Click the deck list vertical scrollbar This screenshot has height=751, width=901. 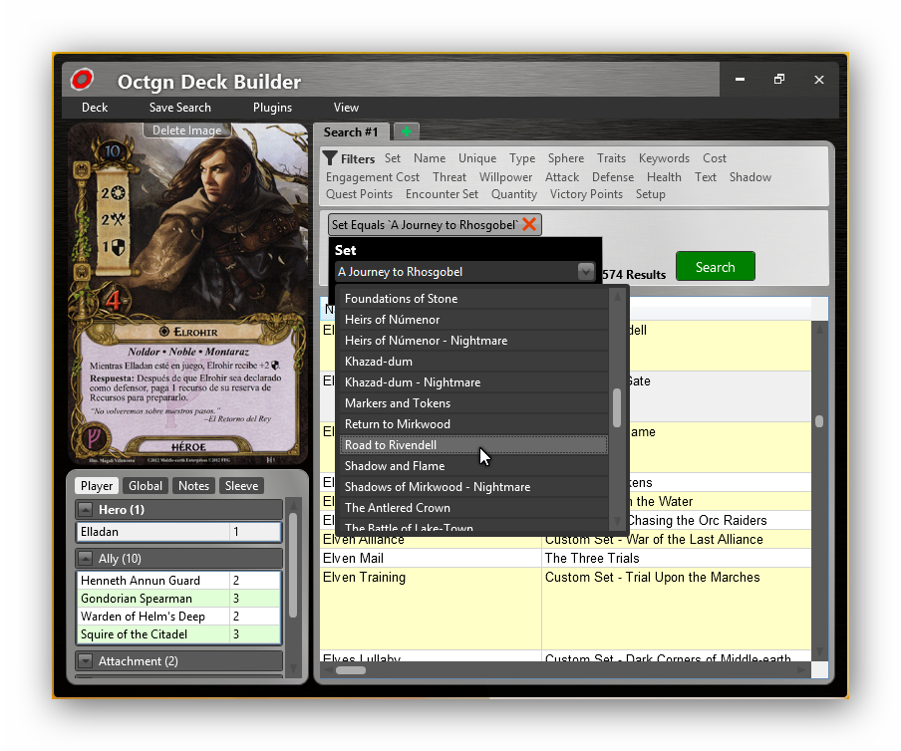(x=293, y=565)
